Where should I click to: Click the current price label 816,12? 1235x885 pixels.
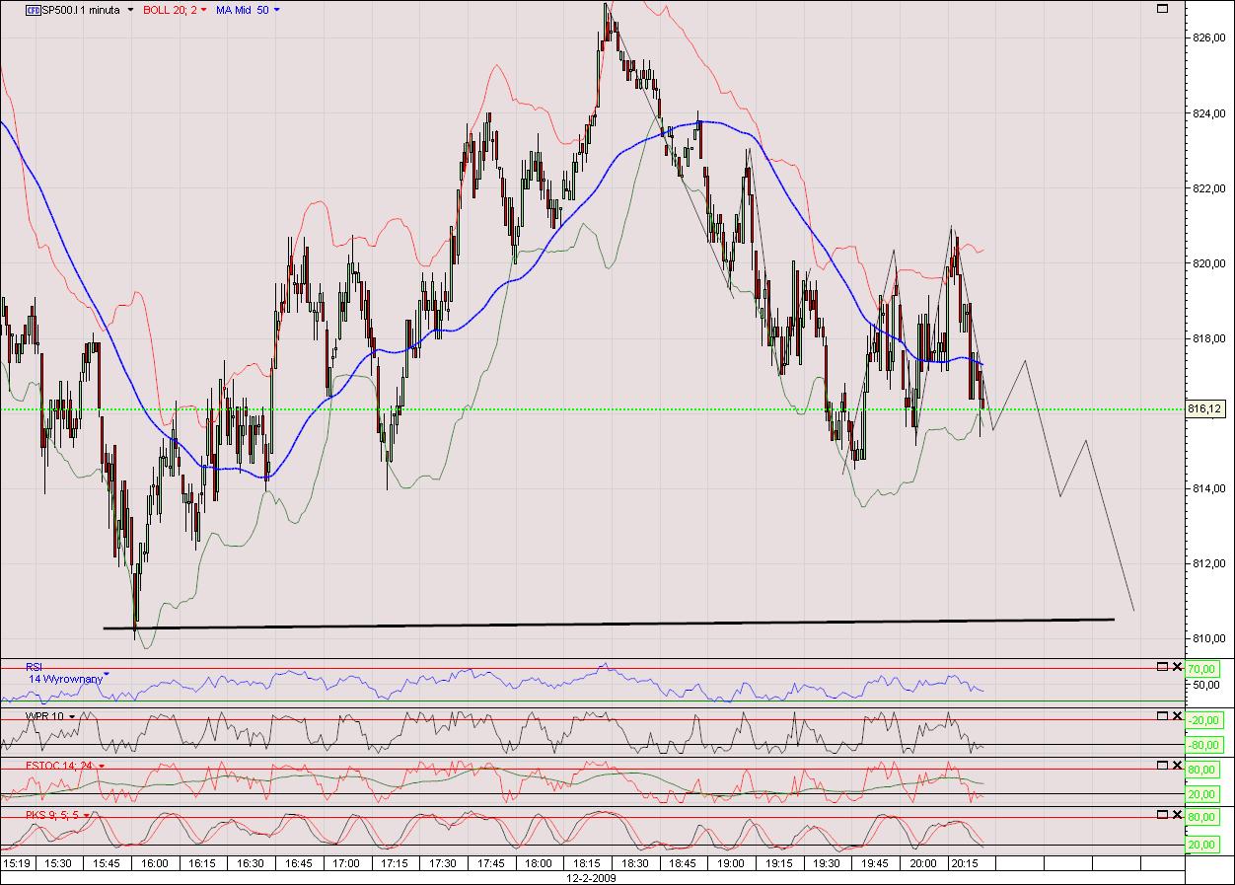1207,408
